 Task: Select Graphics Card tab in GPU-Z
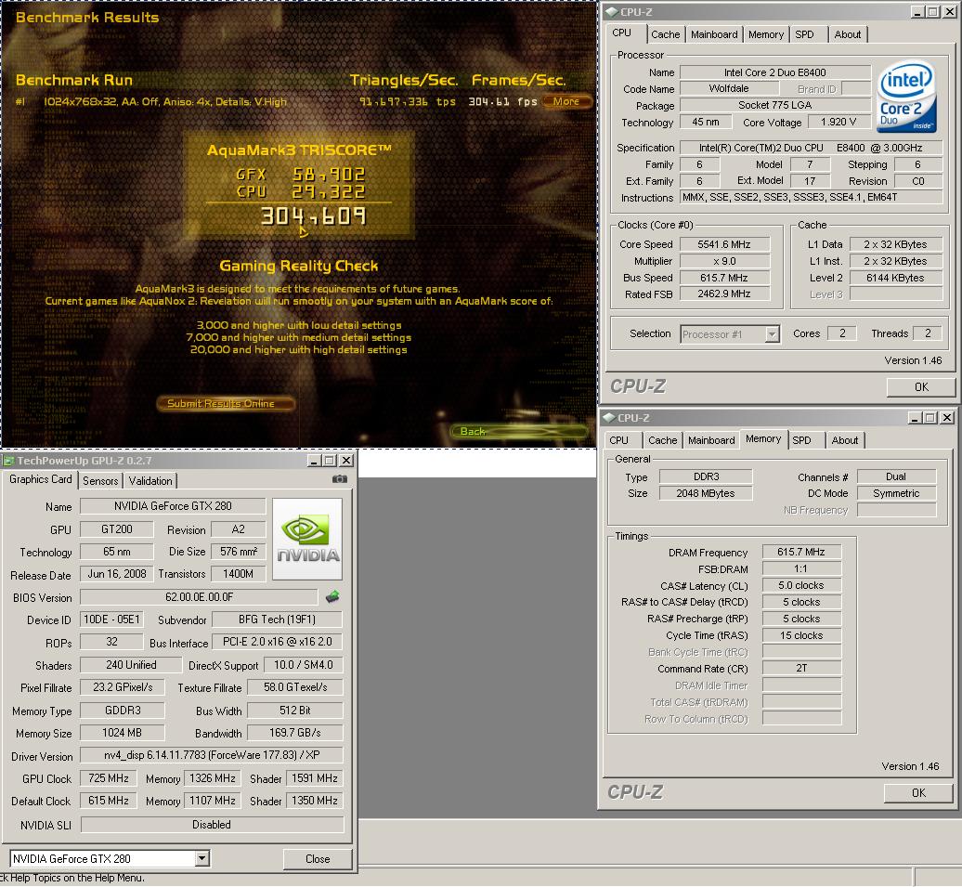tap(41, 479)
